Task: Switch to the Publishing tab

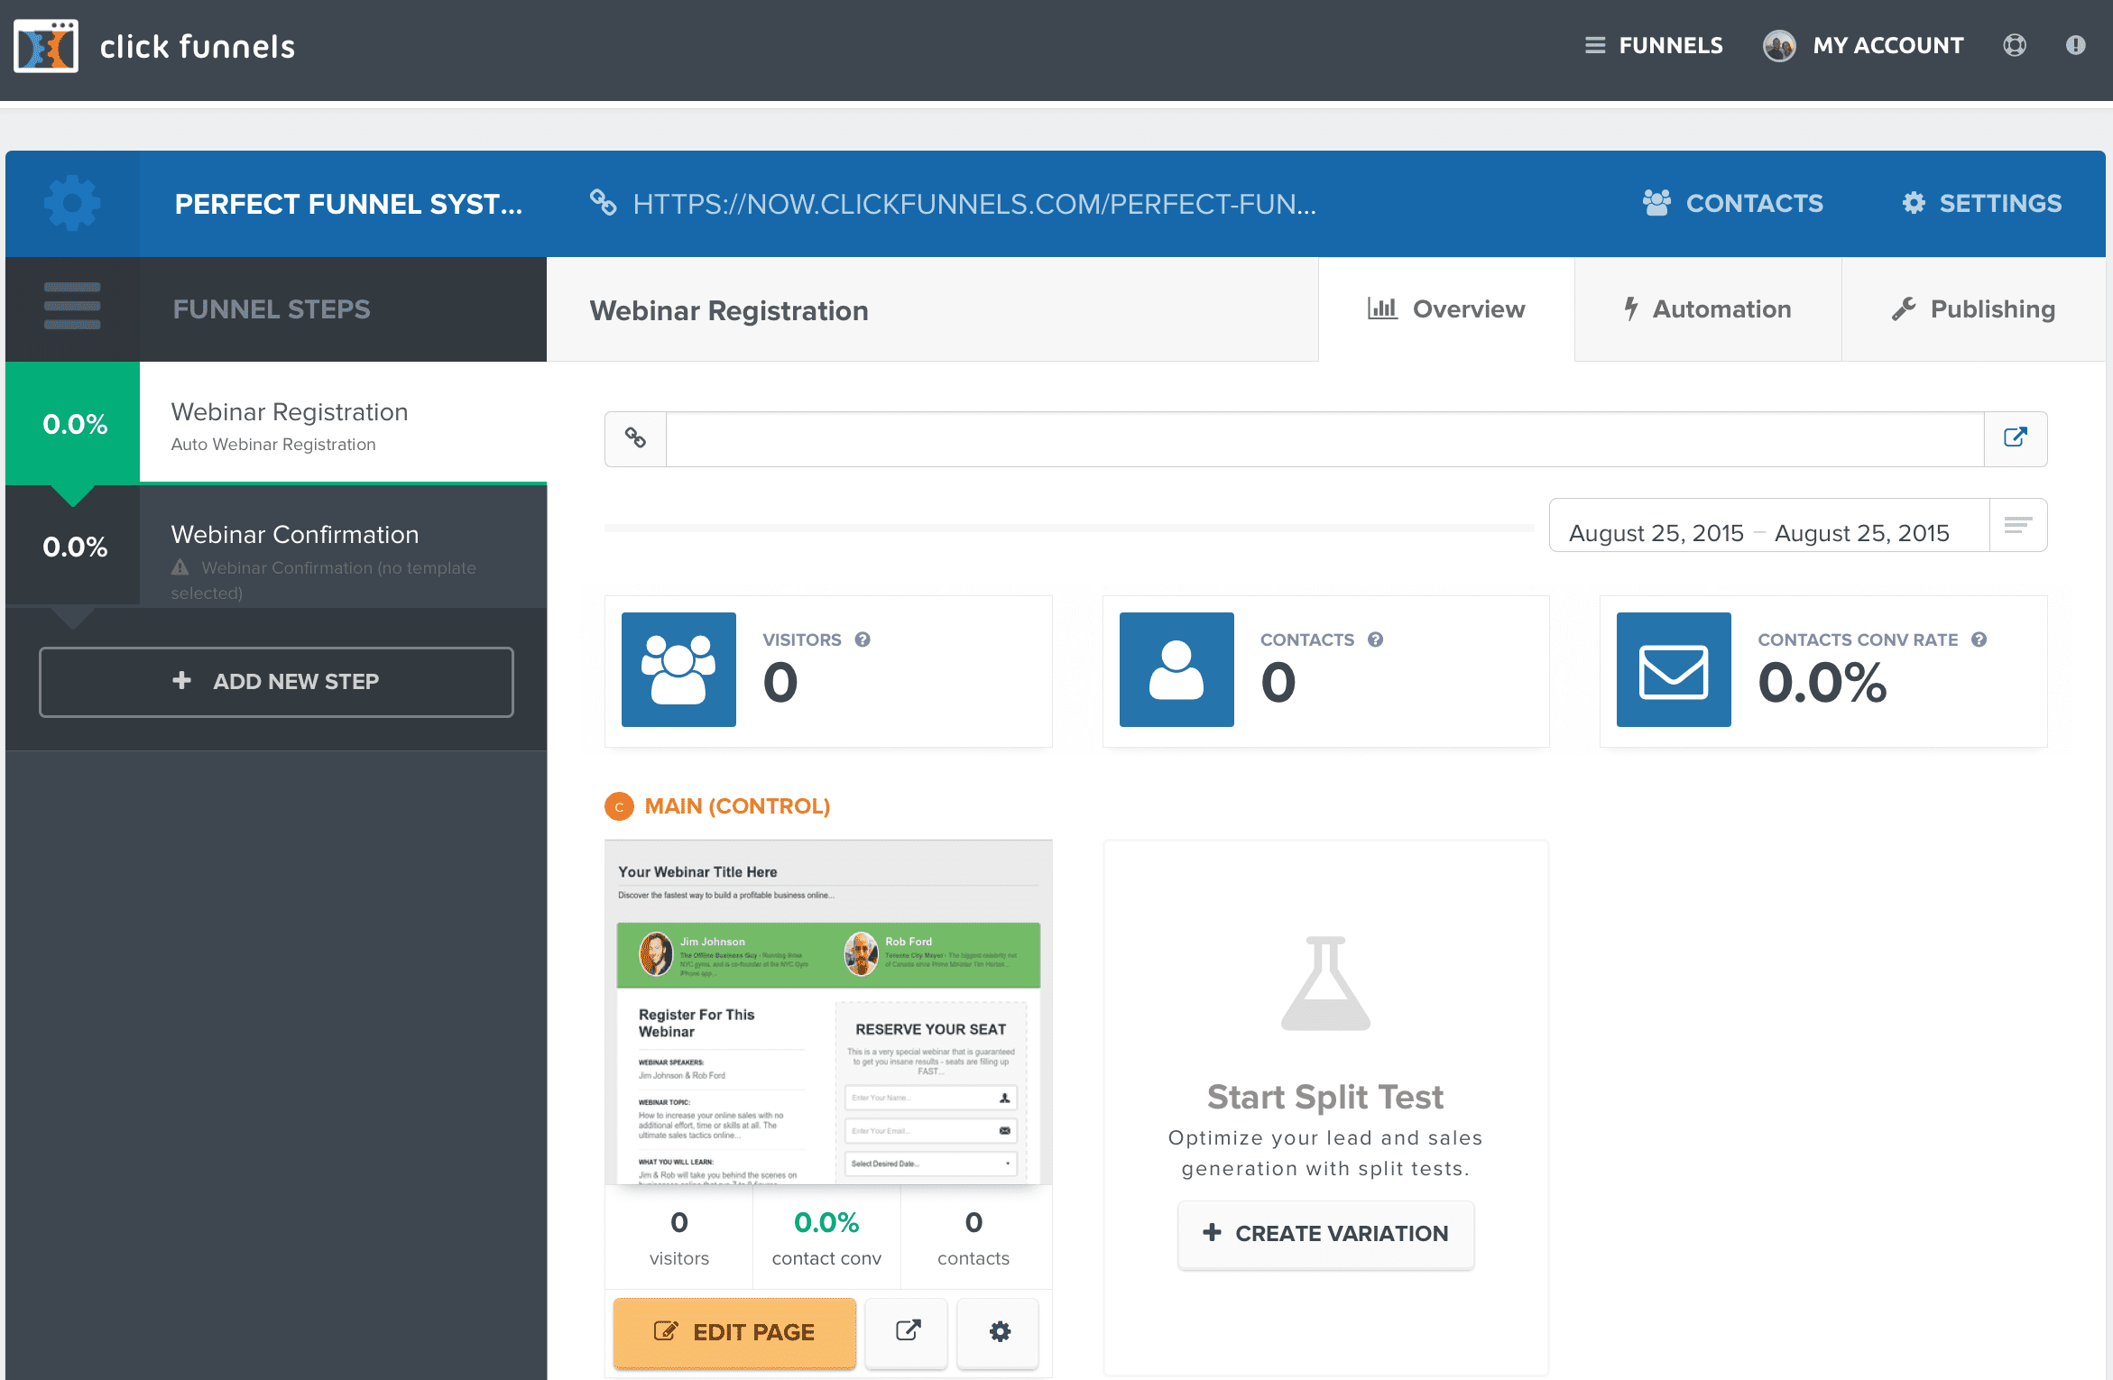Action: [x=1974, y=309]
